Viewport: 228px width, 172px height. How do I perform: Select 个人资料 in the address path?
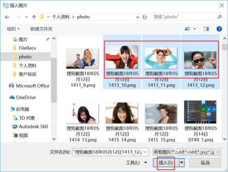coord(61,17)
